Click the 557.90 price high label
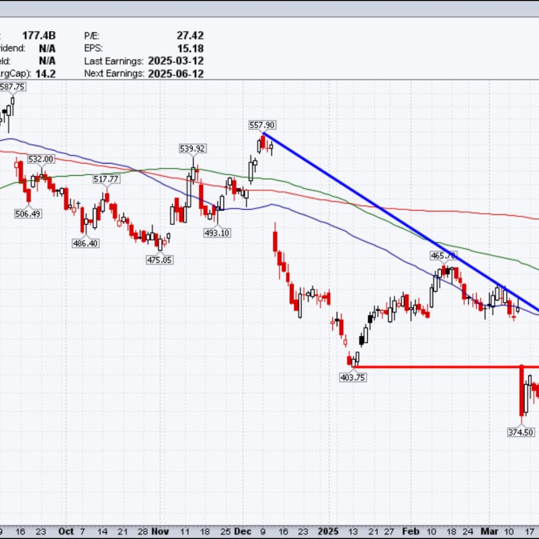 (x=263, y=125)
